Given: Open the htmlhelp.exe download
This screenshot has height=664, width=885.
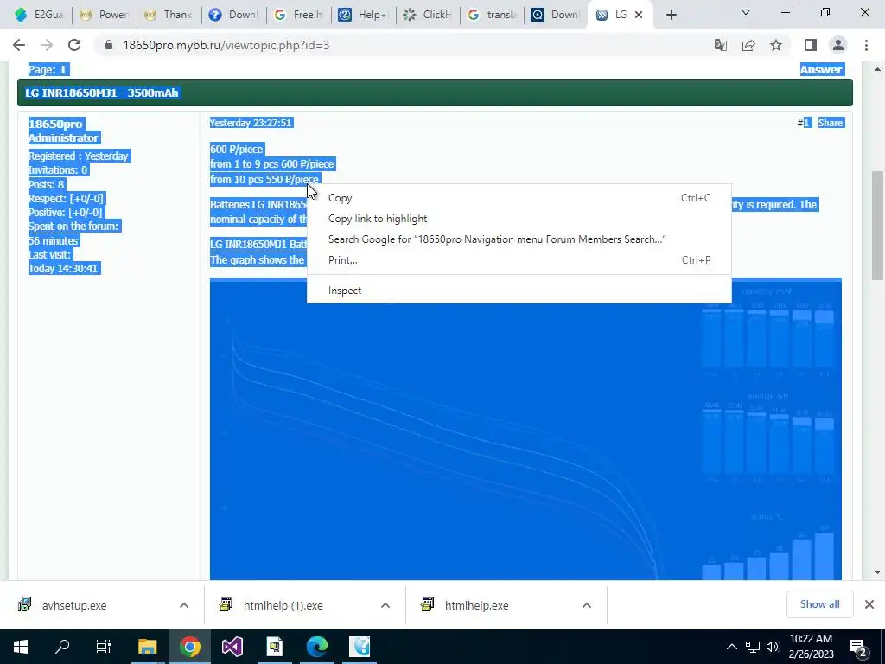Looking at the screenshot, I should (476, 605).
